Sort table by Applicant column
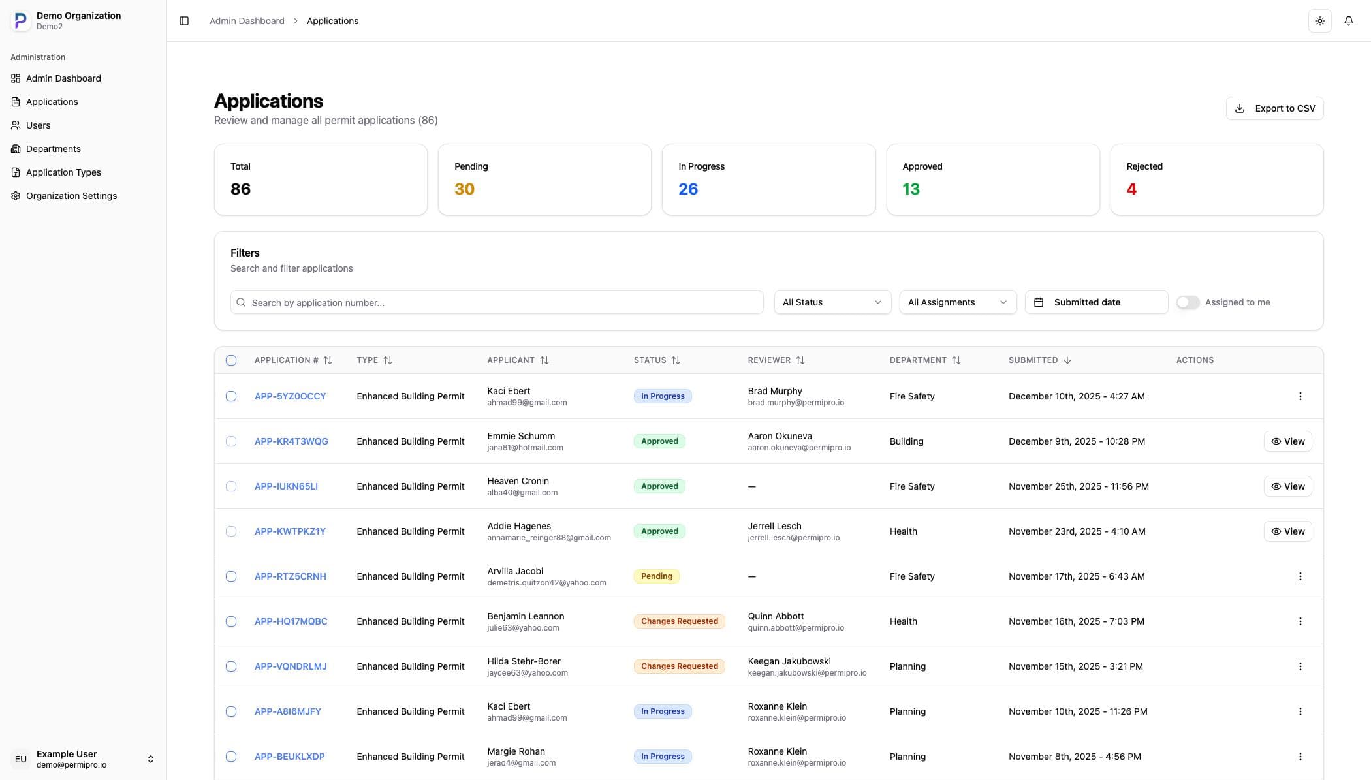The width and height of the screenshot is (1371, 780). 544,360
